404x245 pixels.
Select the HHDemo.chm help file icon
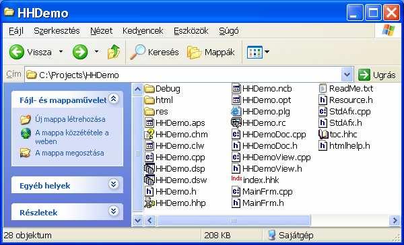click(x=149, y=134)
